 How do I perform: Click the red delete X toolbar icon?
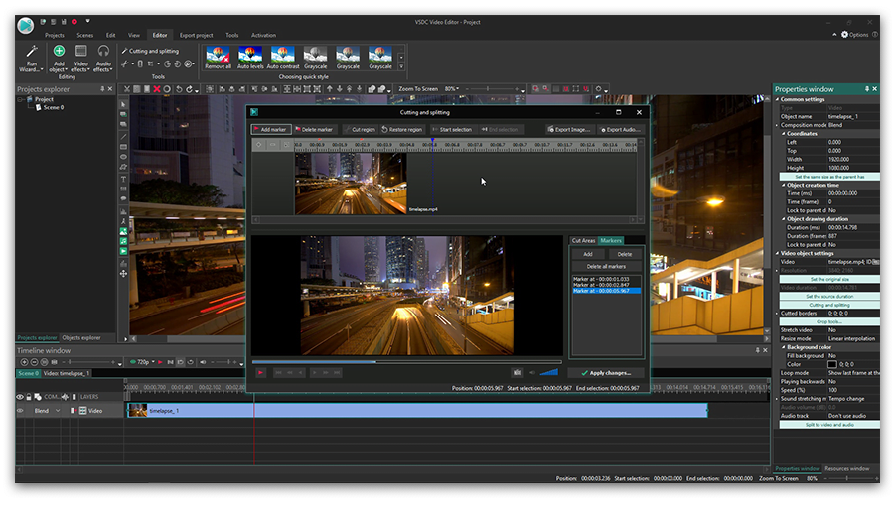[x=157, y=89]
